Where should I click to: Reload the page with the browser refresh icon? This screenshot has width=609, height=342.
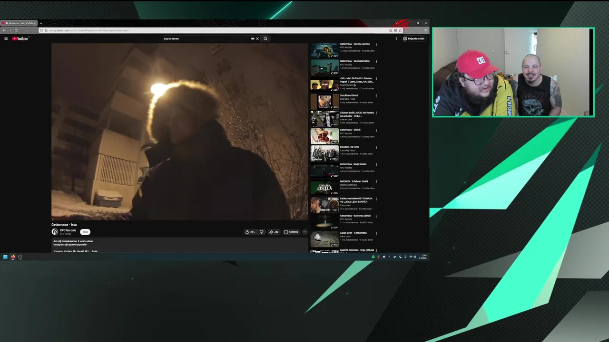[x=16, y=30]
